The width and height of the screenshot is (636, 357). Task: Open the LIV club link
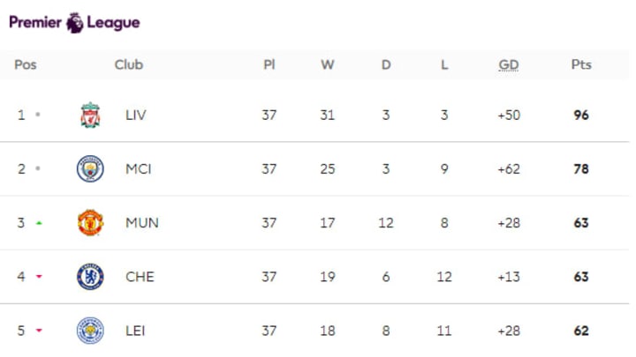(135, 115)
